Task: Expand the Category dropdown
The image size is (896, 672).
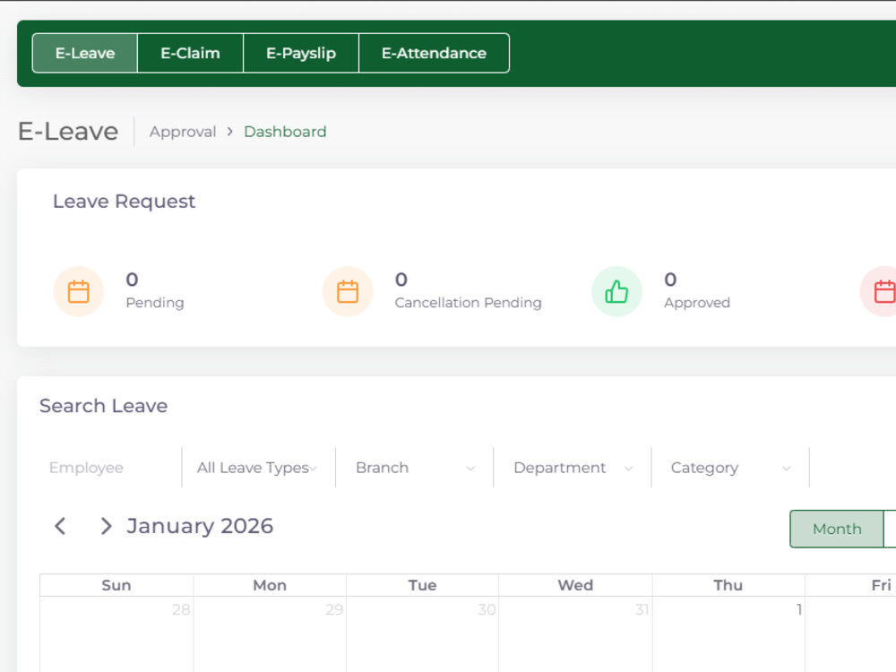Action: pyautogui.click(x=730, y=468)
